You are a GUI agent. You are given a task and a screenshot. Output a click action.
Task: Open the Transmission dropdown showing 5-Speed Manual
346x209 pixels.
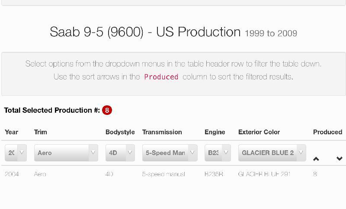[170, 153]
